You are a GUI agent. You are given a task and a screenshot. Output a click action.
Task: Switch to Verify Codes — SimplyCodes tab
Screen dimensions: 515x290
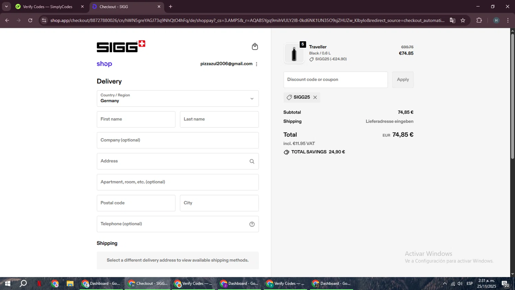click(48, 7)
